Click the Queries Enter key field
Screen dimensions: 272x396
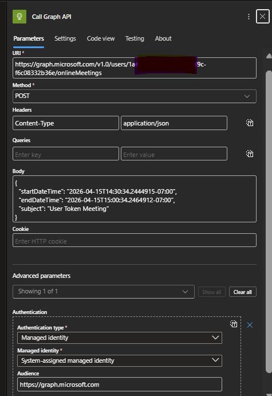(x=66, y=154)
